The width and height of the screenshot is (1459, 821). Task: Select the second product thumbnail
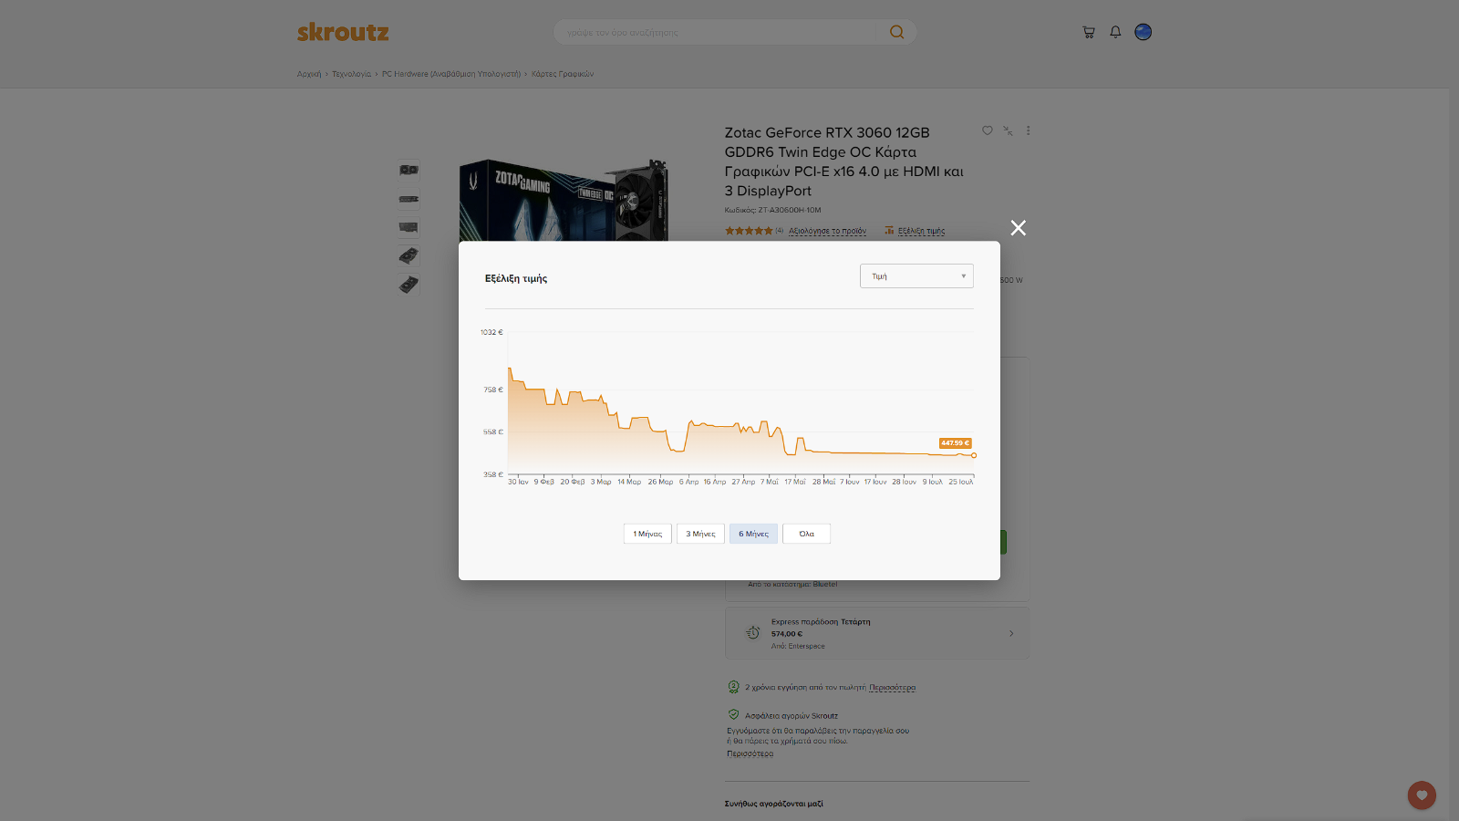[x=409, y=199]
